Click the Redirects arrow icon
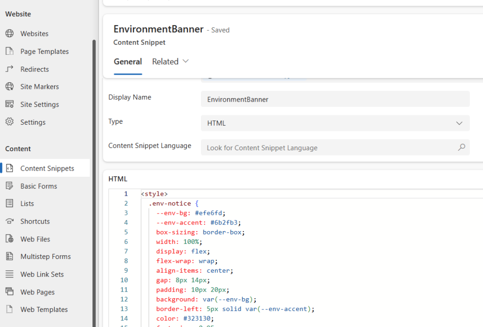The width and height of the screenshot is (483, 327). point(9,69)
